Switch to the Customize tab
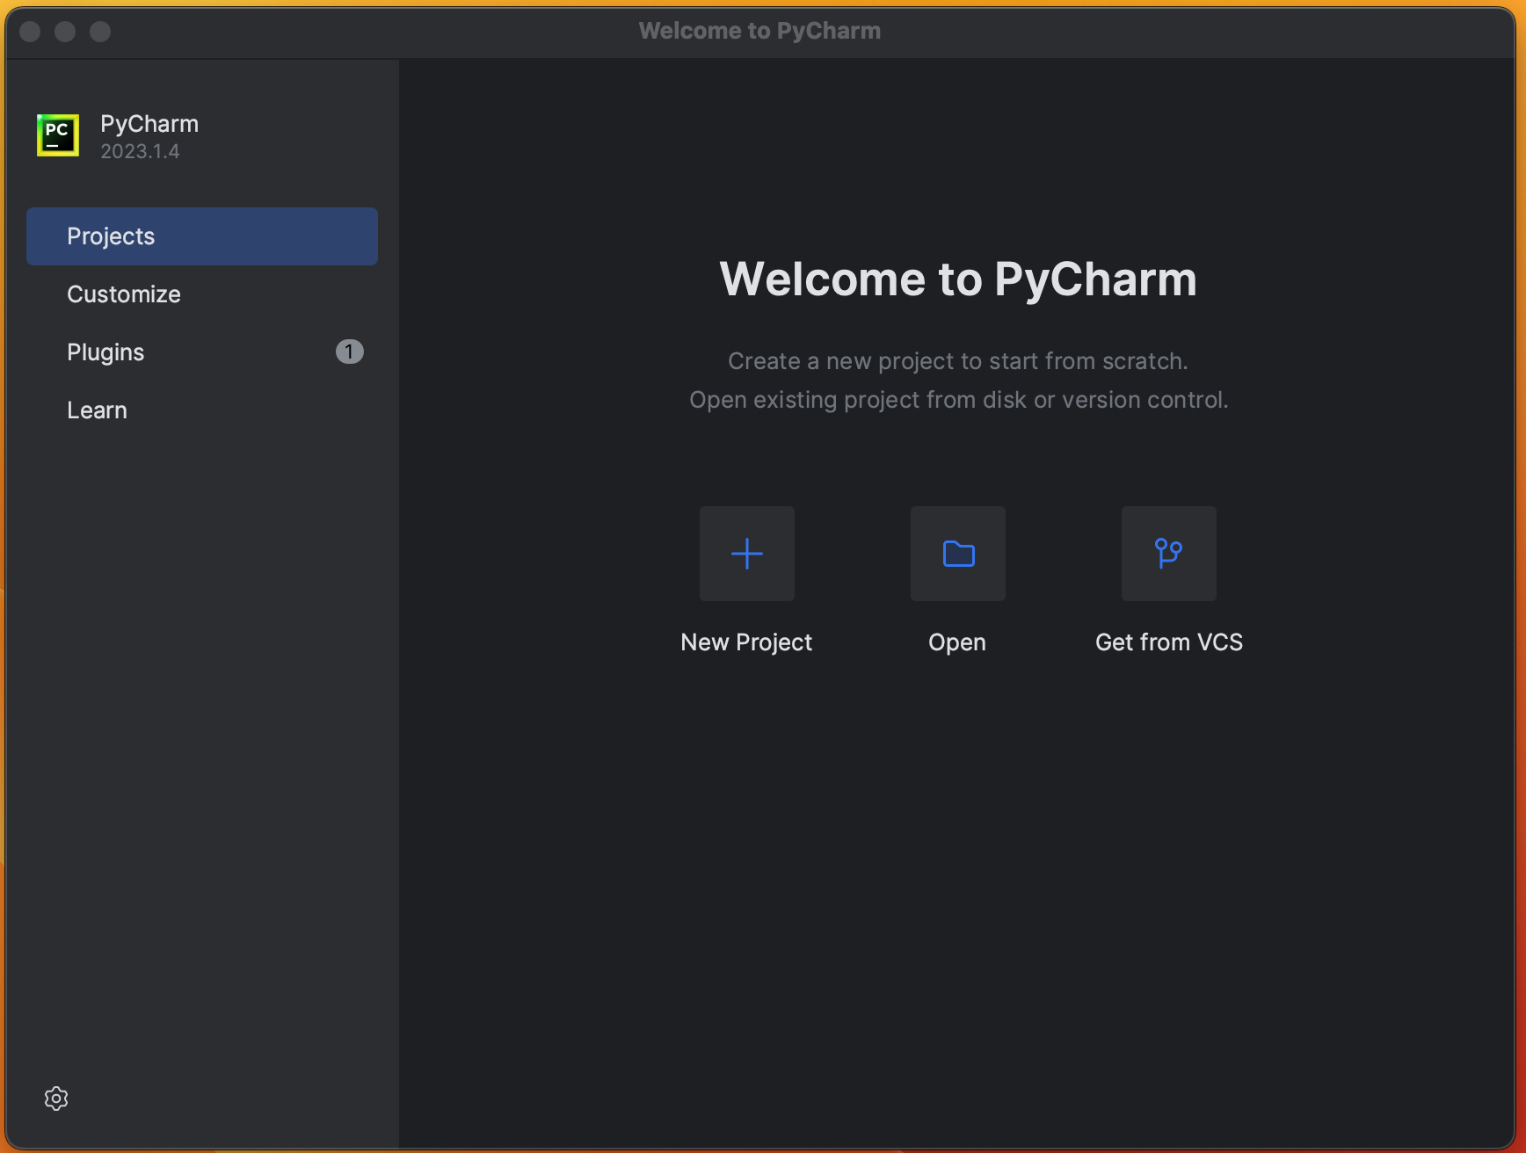 click(202, 294)
